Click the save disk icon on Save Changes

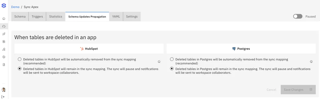click(311, 90)
